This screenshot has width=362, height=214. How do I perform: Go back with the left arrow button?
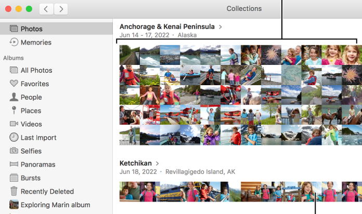tap(46, 9)
